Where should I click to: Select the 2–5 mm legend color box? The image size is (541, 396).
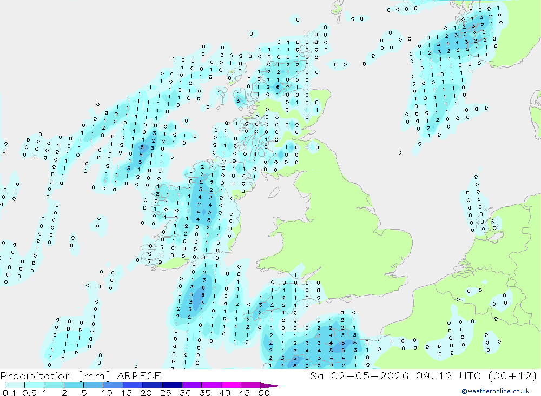click(x=74, y=385)
